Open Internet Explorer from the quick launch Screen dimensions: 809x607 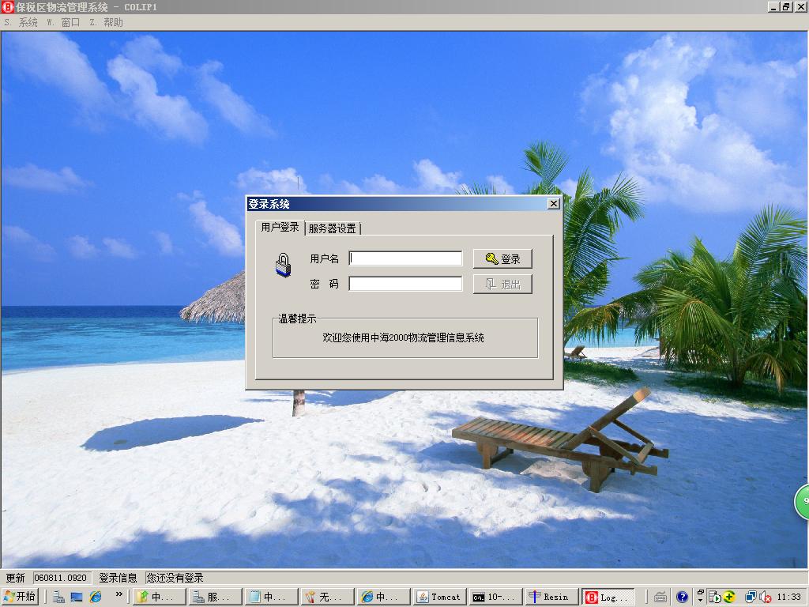pos(96,597)
